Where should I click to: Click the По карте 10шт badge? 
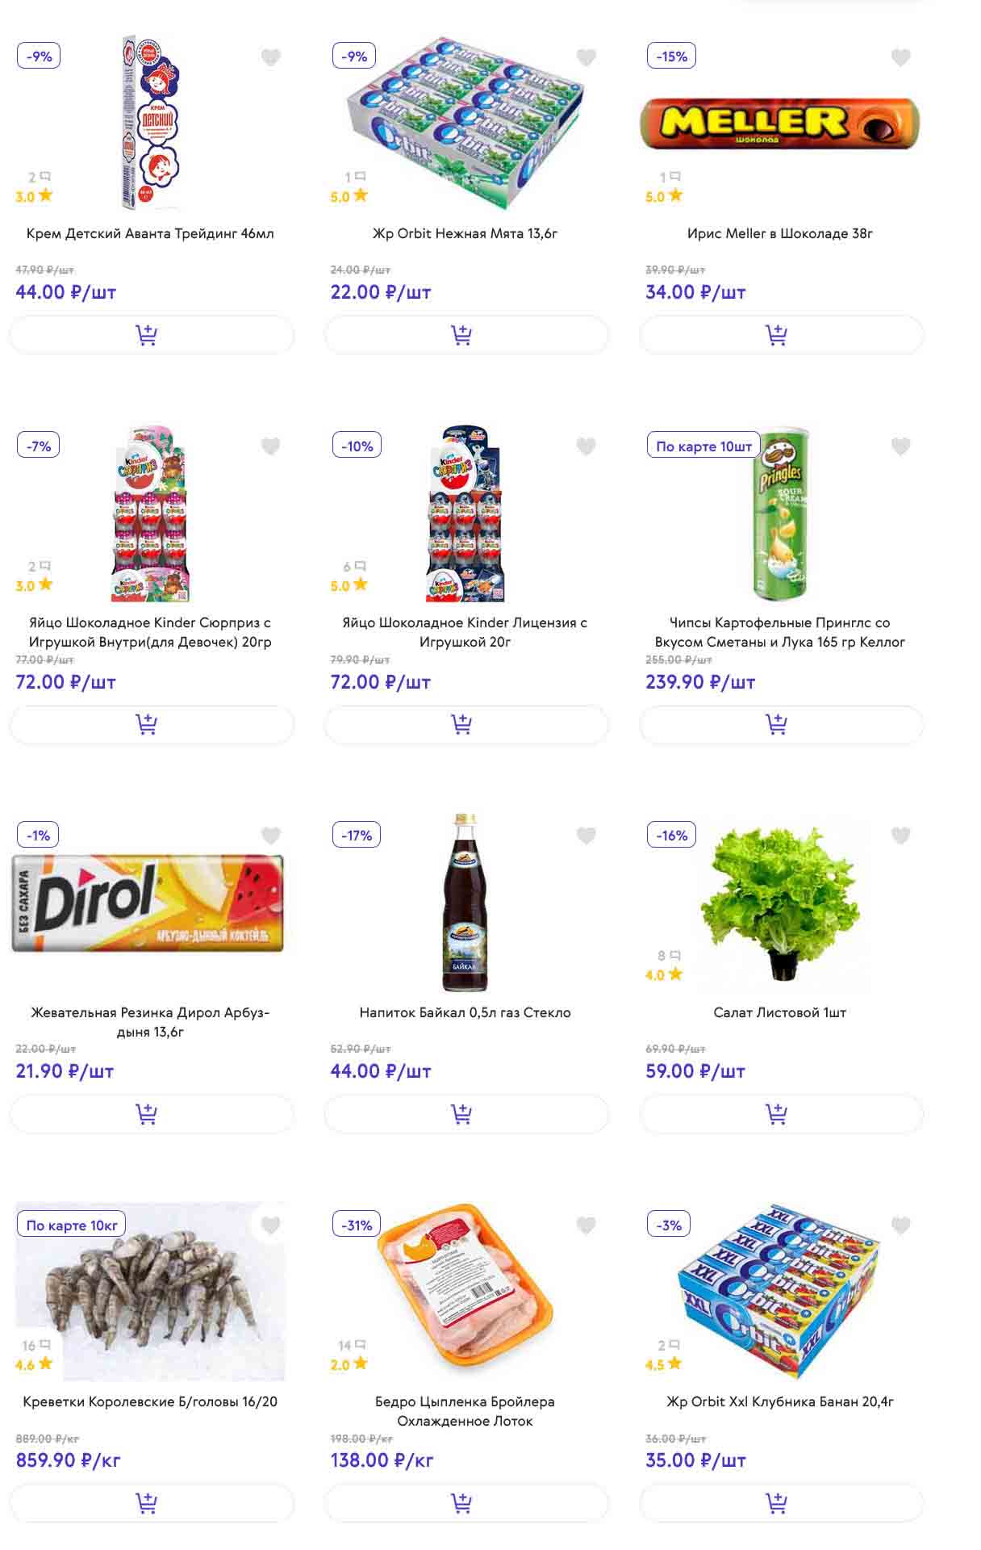point(703,446)
